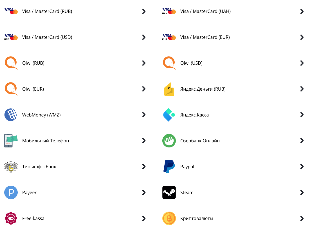Expand chevron next to Visa / MasterCard (RUB)
The height and width of the screenshot is (231, 310).
(x=144, y=11)
